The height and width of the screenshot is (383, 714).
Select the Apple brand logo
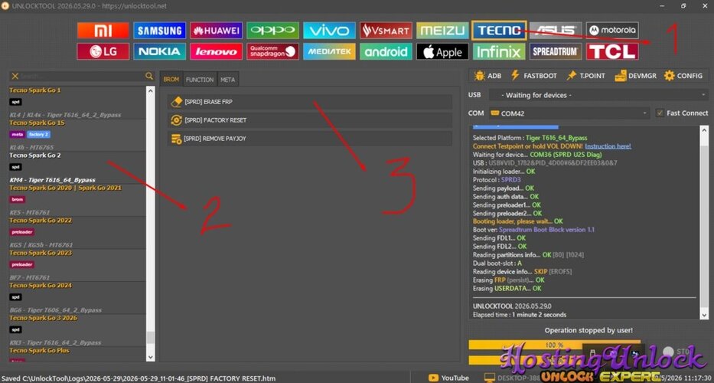tap(442, 51)
